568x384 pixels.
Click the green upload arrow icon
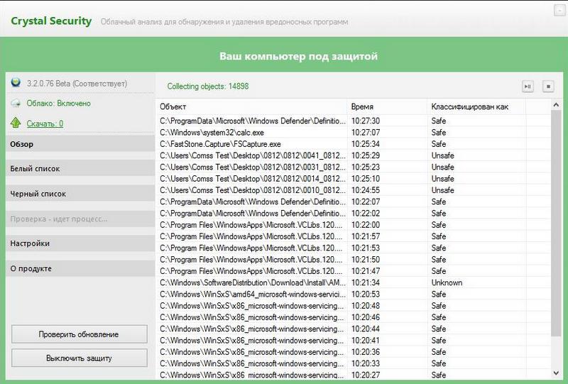click(x=16, y=123)
